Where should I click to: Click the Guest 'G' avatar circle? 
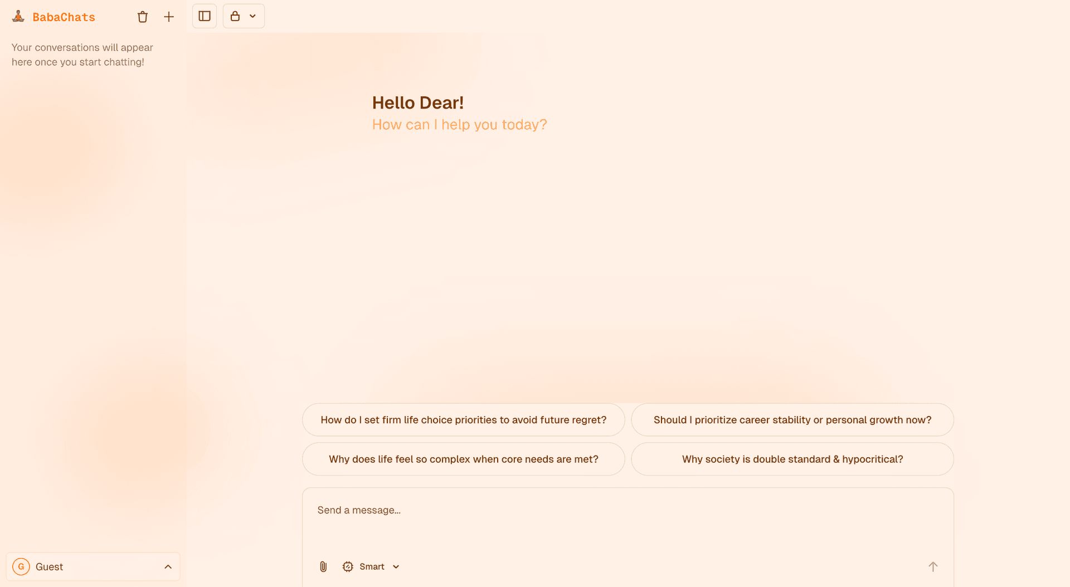(21, 566)
